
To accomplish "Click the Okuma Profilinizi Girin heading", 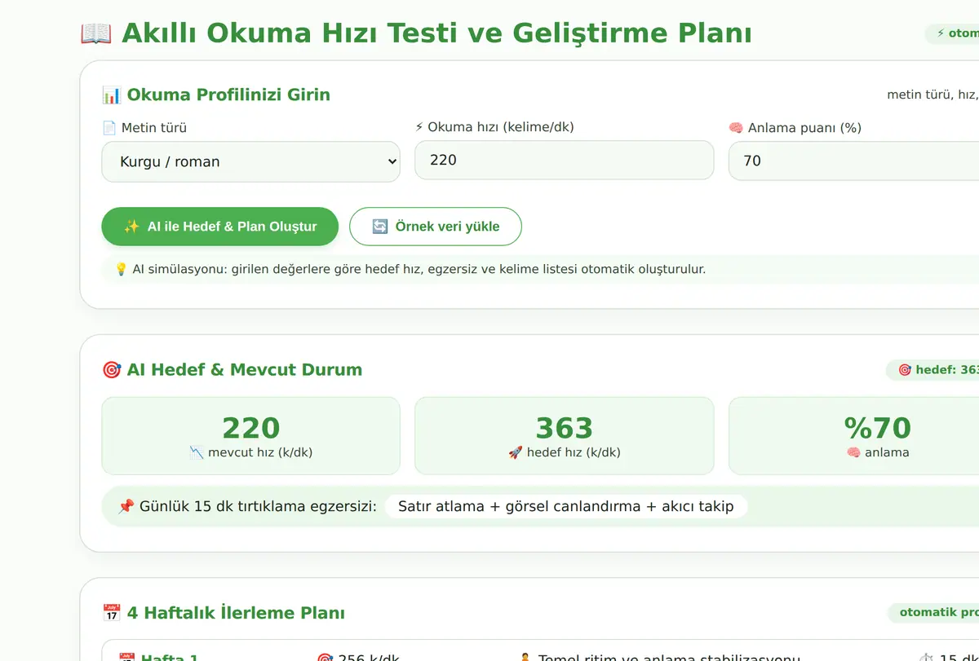I will point(228,95).
